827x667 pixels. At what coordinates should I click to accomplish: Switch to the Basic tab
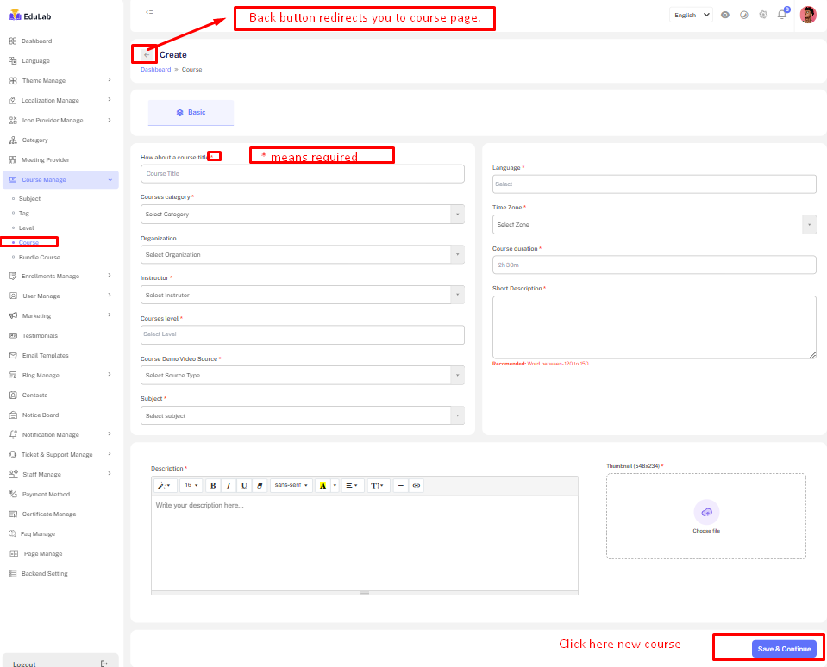[x=191, y=113]
